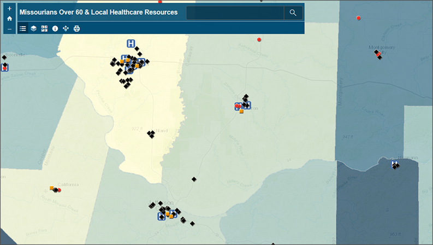Open the four-arrow directional tool
Screen dimensions: 433x245
(66, 28)
